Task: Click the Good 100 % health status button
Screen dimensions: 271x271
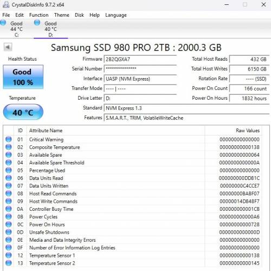Action: click(23, 77)
